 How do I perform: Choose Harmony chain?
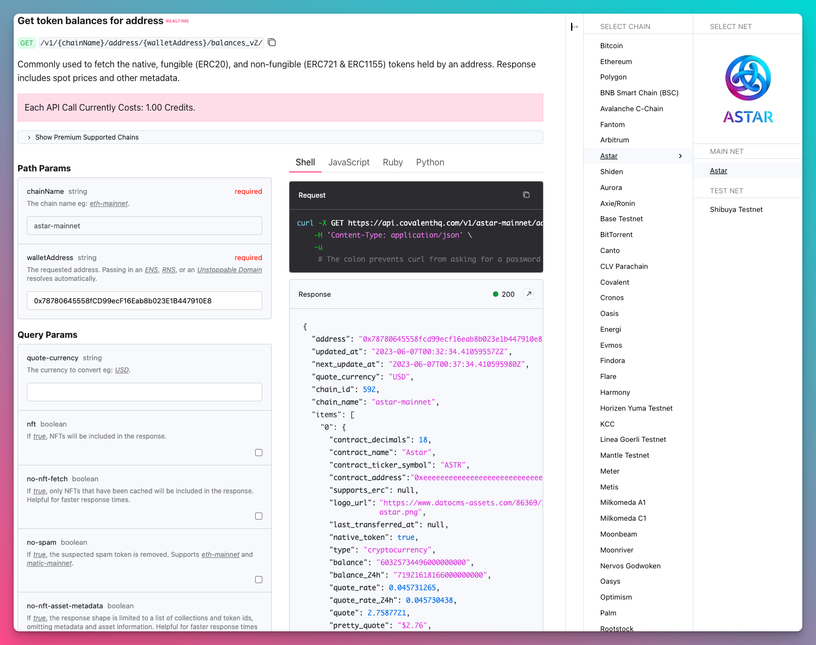pos(615,393)
